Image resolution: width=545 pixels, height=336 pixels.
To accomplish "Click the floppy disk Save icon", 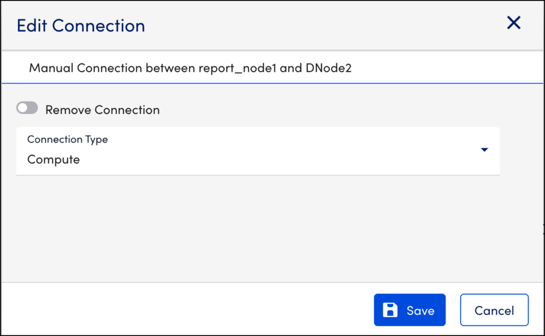I will pyautogui.click(x=391, y=310).
